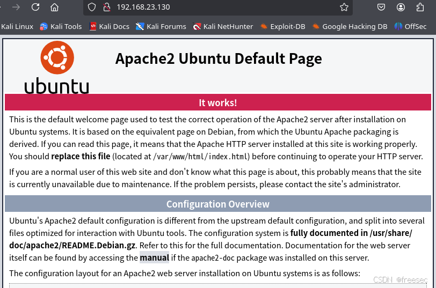Open the Kali Forums bookmark

point(161,27)
